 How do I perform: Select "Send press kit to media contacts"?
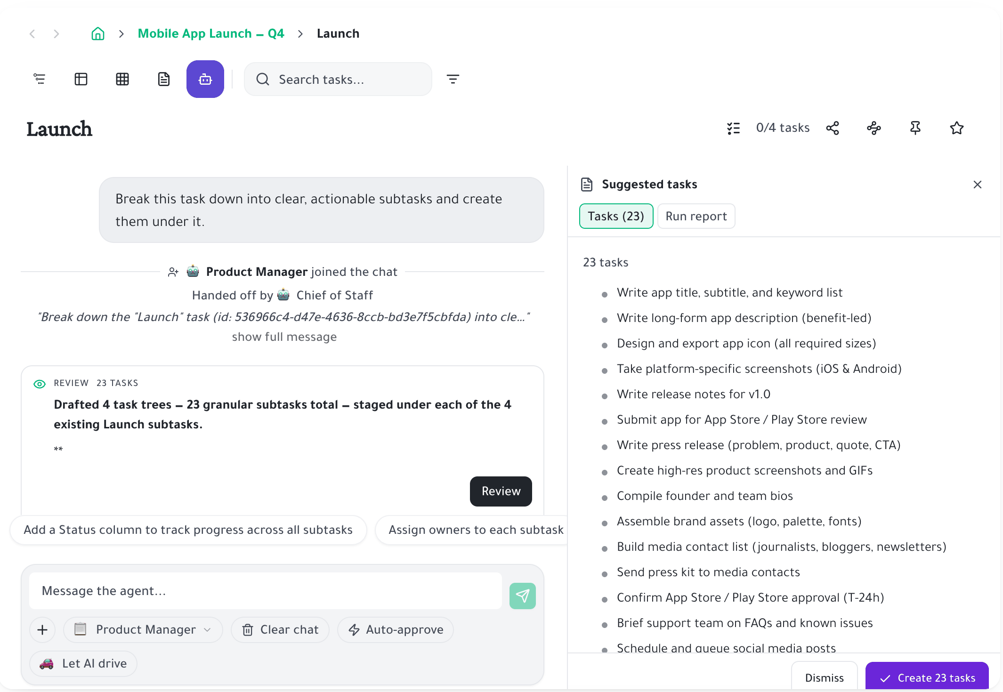click(708, 572)
